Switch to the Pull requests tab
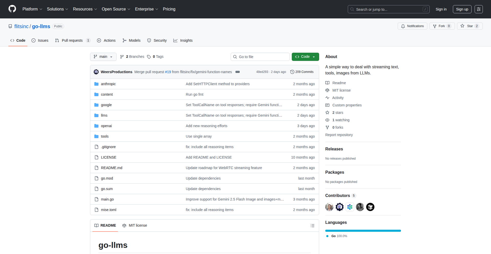 [x=72, y=40]
